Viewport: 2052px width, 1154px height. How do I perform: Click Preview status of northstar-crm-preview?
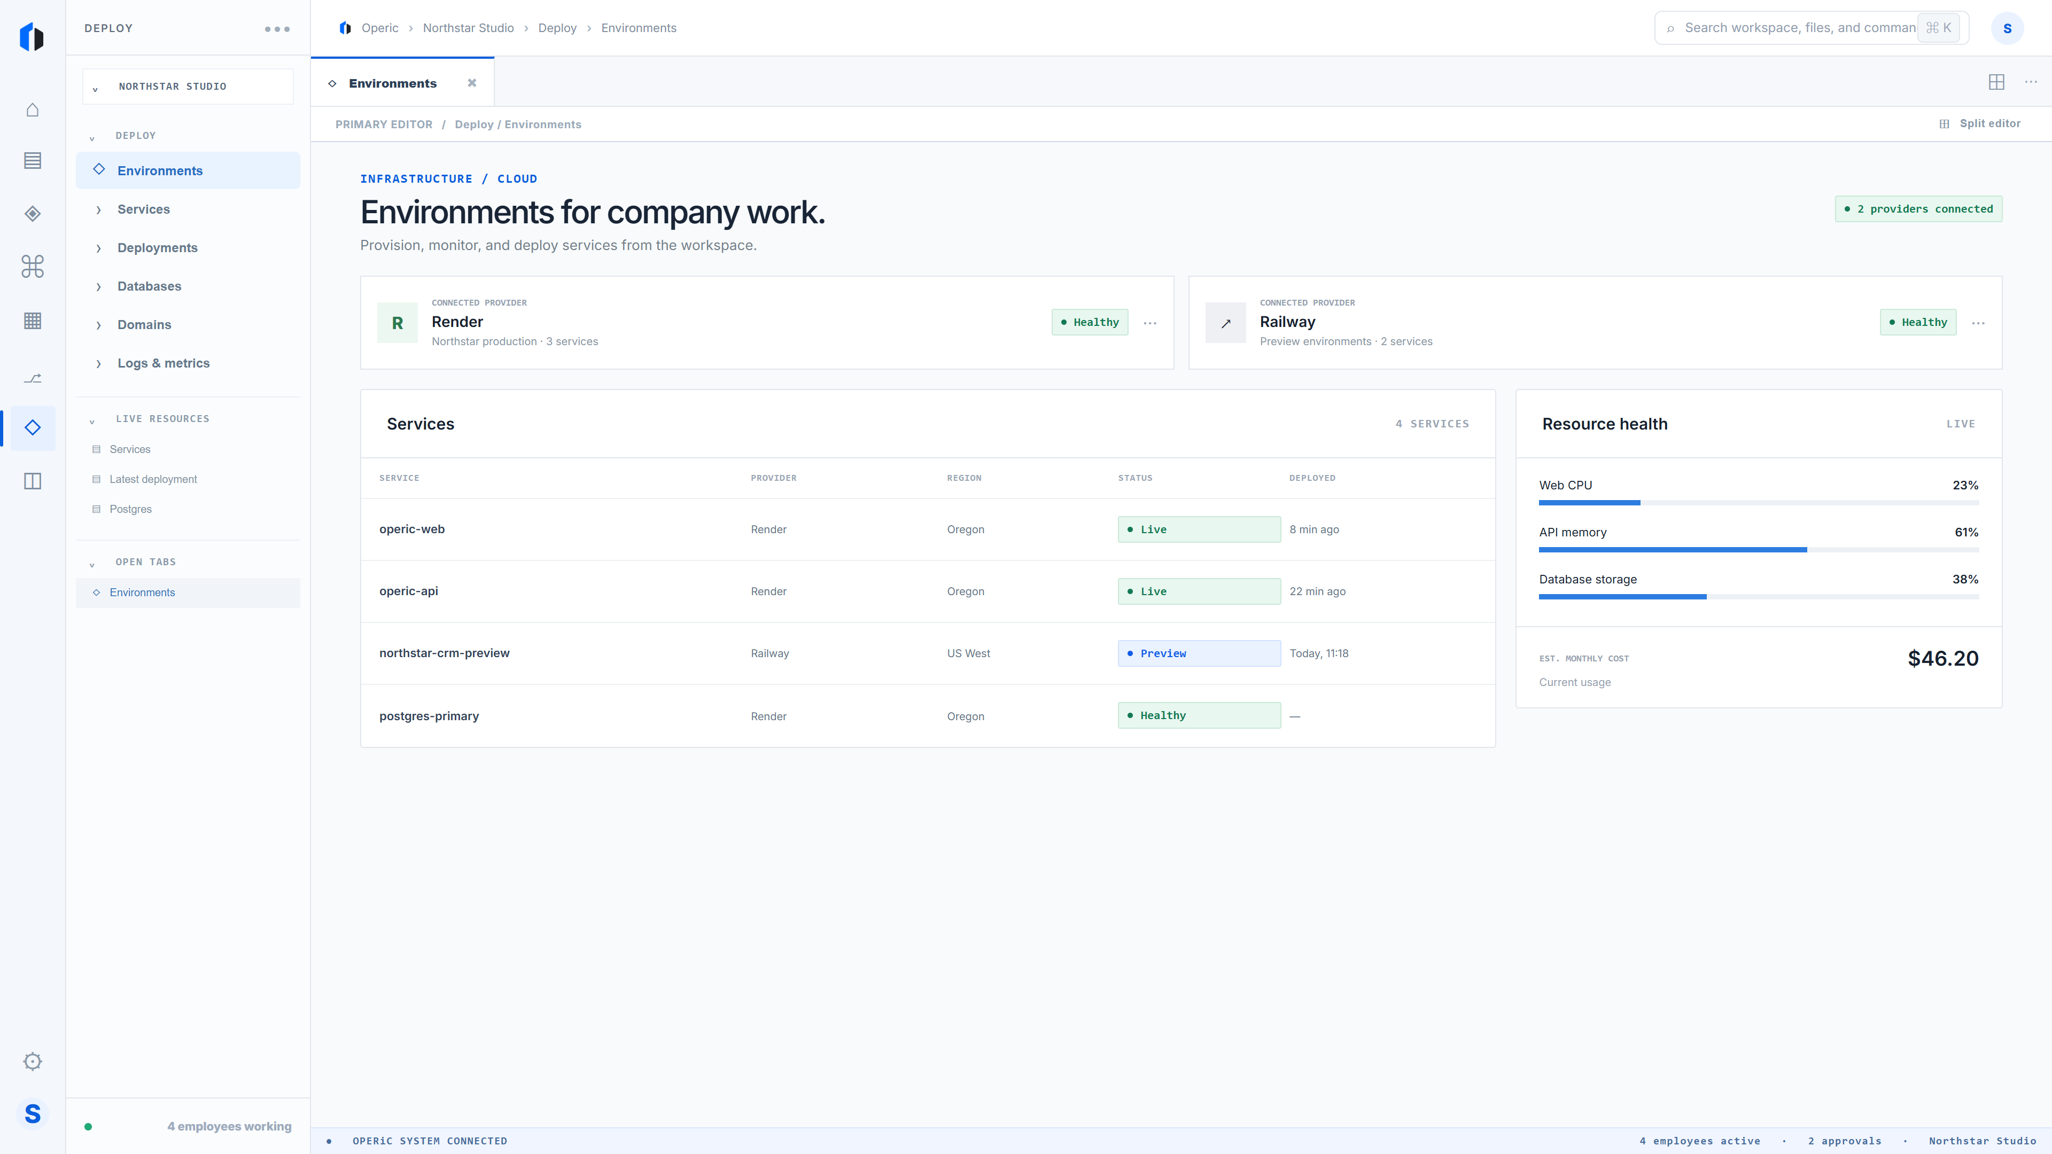click(1199, 653)
